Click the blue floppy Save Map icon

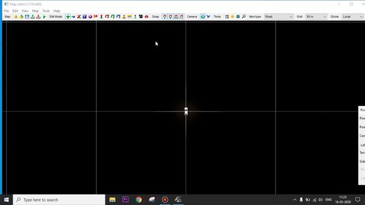pyautogui.click(x=27, y=17)
